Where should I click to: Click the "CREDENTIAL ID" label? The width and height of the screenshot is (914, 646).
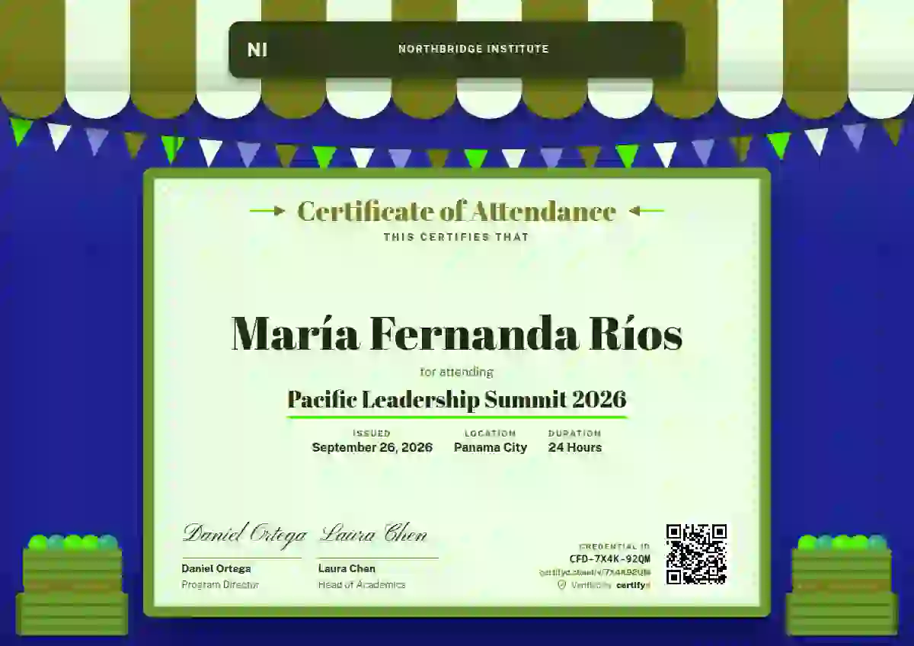pos(615,547)
